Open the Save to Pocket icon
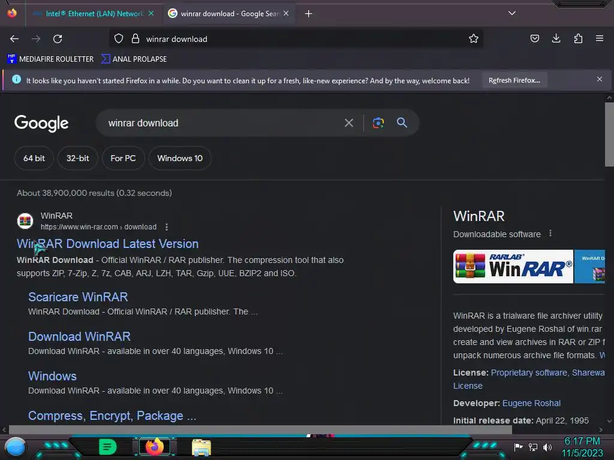The height and width of the screenshot is (460, 614). [x=534, y=38]
